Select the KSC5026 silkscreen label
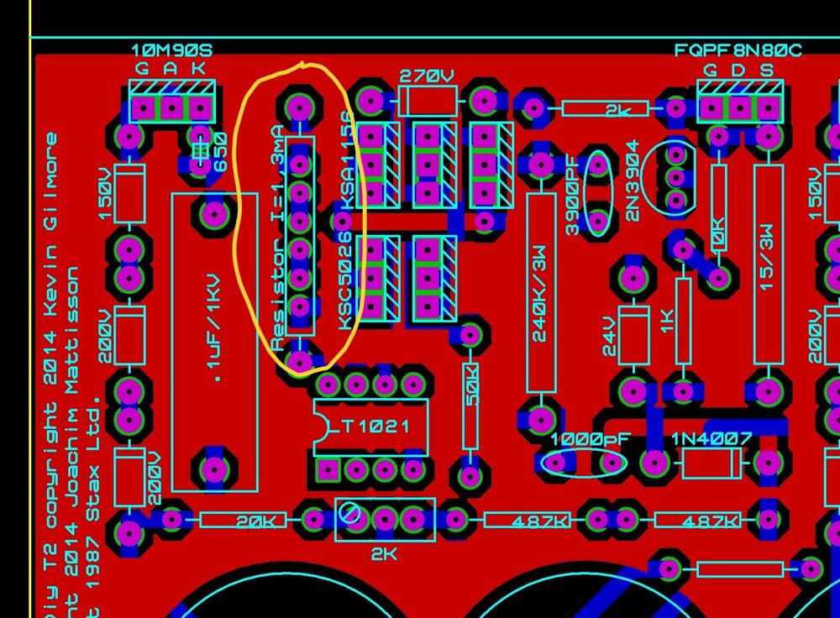The width and height of the screenshot is (840, 618). [344, 284]
